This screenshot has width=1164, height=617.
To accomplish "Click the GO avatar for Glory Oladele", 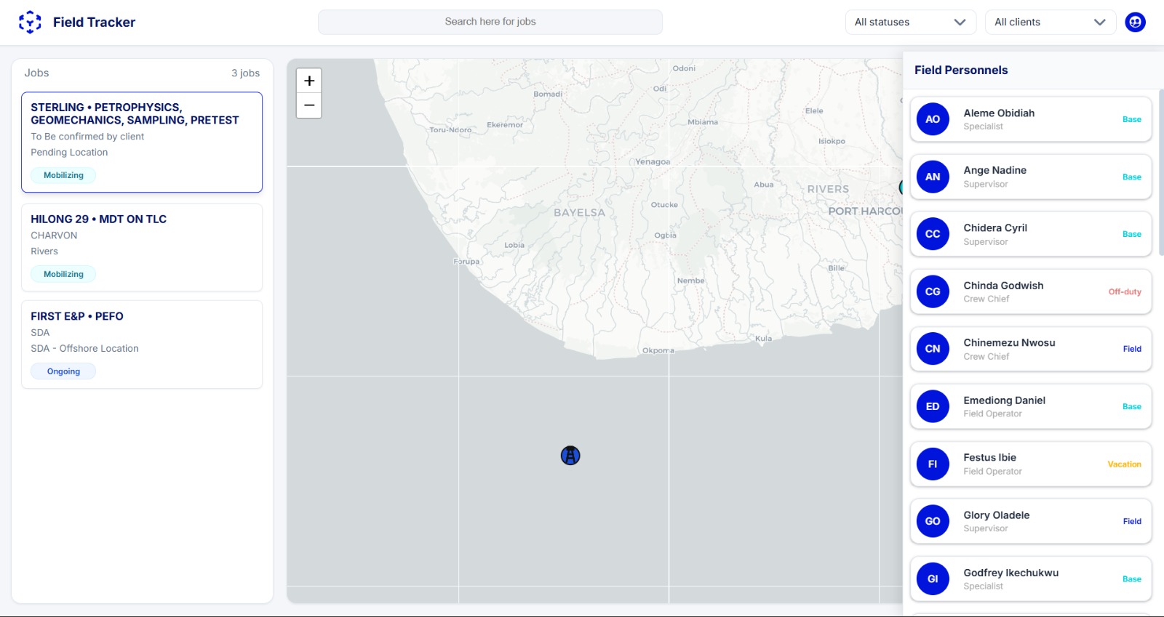I will [x=933, y=521].
